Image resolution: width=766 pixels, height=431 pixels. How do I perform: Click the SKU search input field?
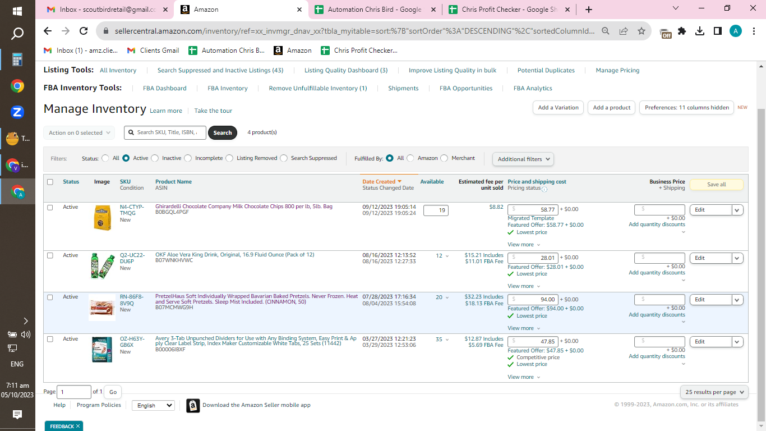(165, 133)
